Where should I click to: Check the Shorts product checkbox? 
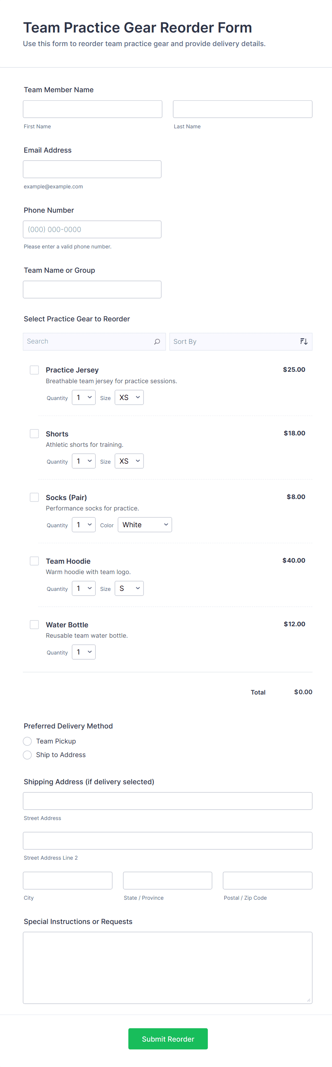tap(34, 434)
